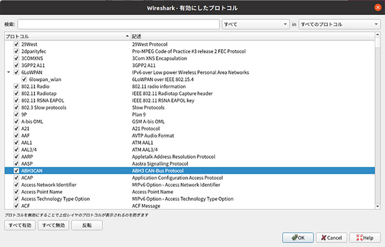This screenshot has width=385, height=247.
Task: Confirm with the OK button
Action: pos(298,238)
